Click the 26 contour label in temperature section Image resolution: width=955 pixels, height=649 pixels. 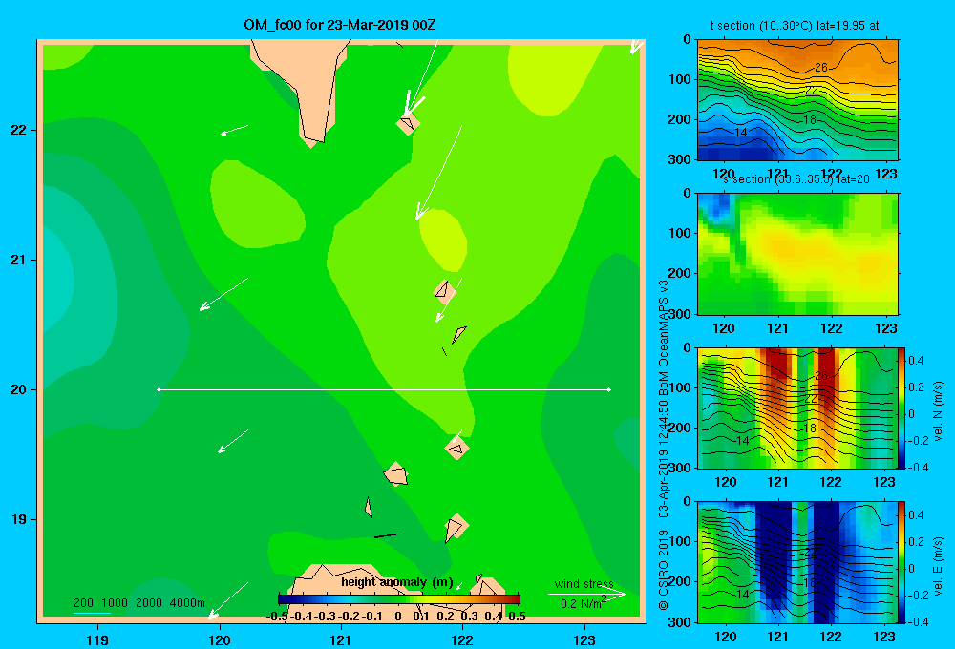821,68
